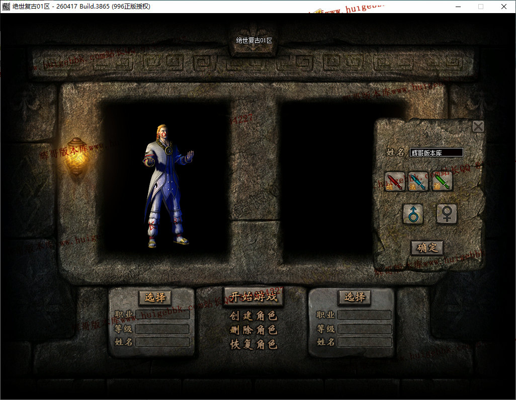Click the left slot's 职业 class field
516x400 pixels.
tap(162, 315)
